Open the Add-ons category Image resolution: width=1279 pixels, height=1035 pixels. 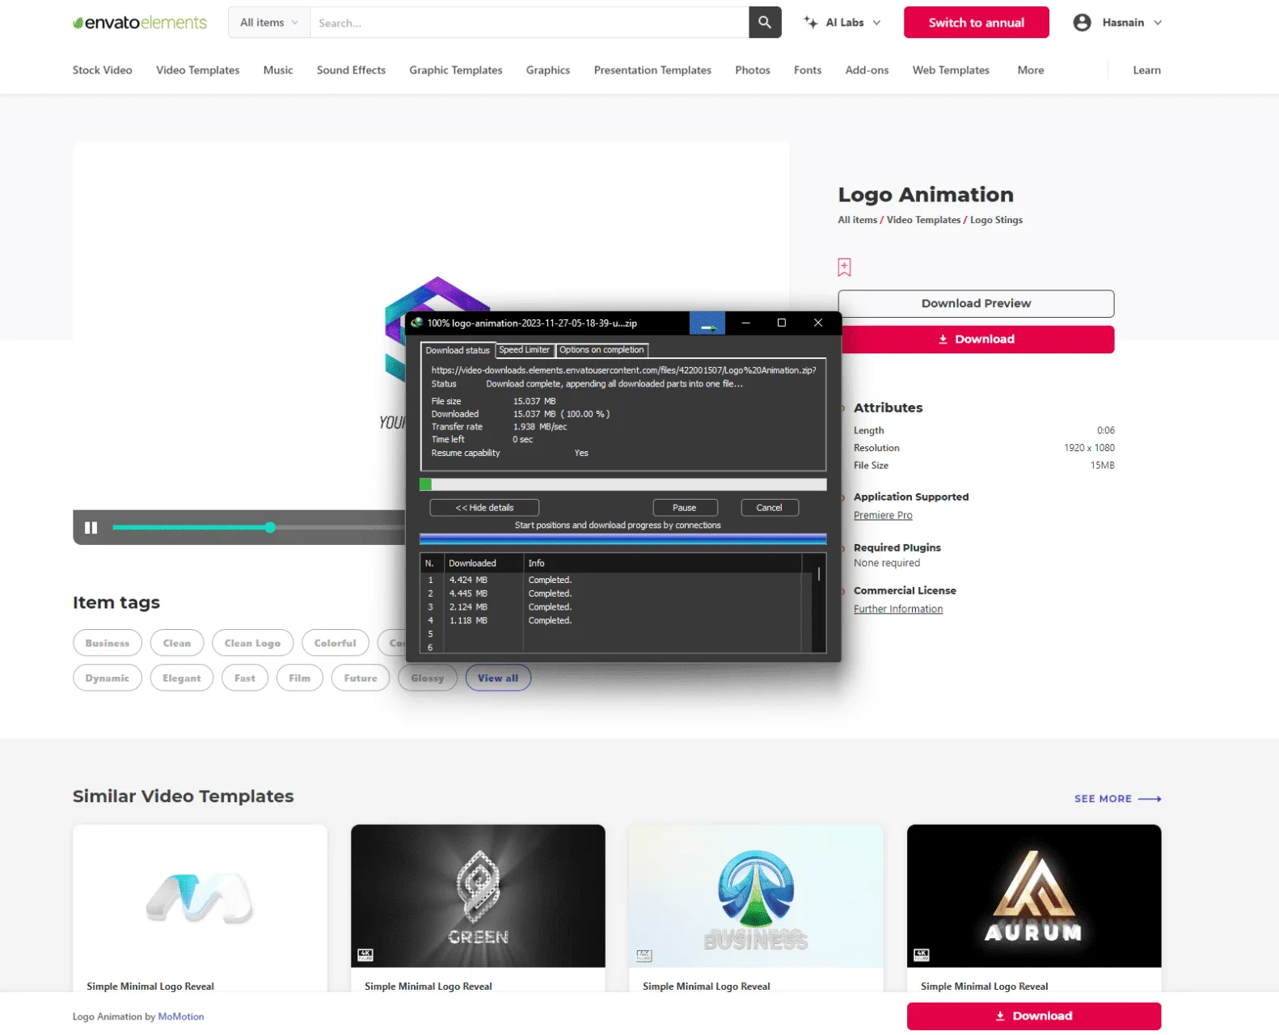point(867,70)
